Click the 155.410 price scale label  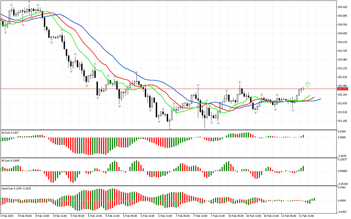coord(343,7)
